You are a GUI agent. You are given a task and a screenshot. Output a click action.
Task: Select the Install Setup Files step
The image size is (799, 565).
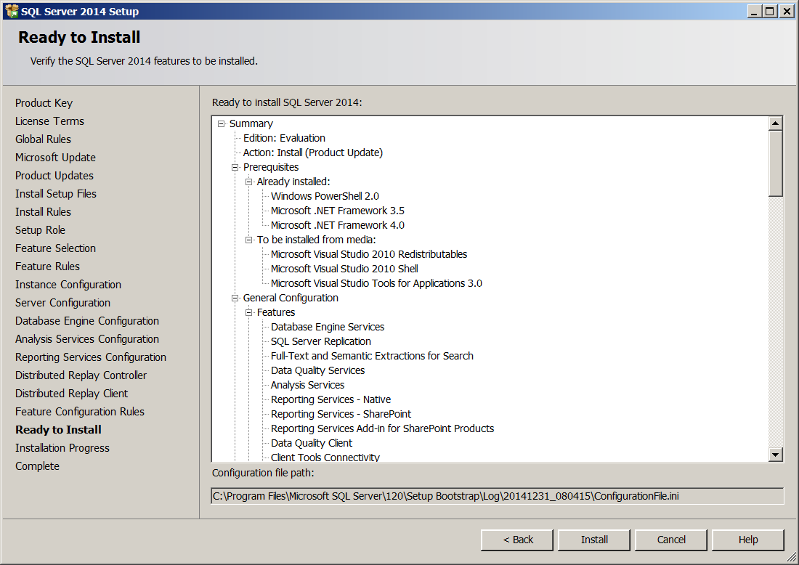55,194
